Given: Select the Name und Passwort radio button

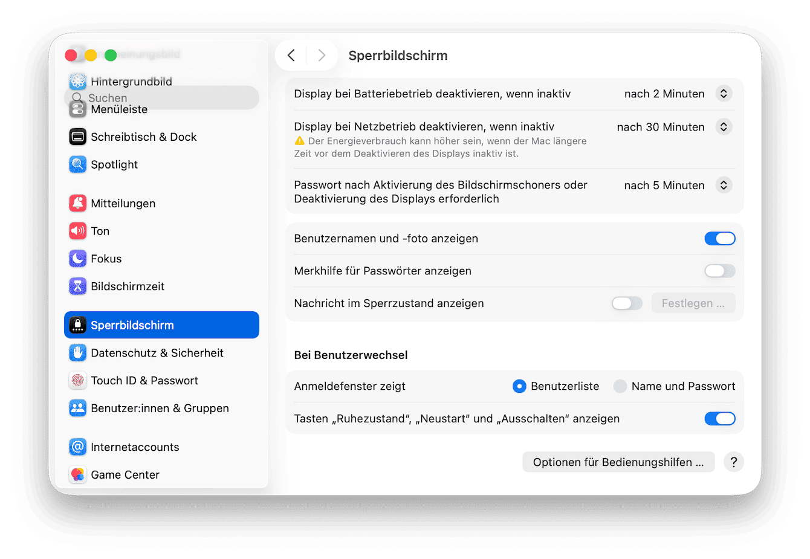Looking at the screenshot, I should [x=620, y=386].
